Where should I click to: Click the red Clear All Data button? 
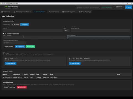point(22,87)
